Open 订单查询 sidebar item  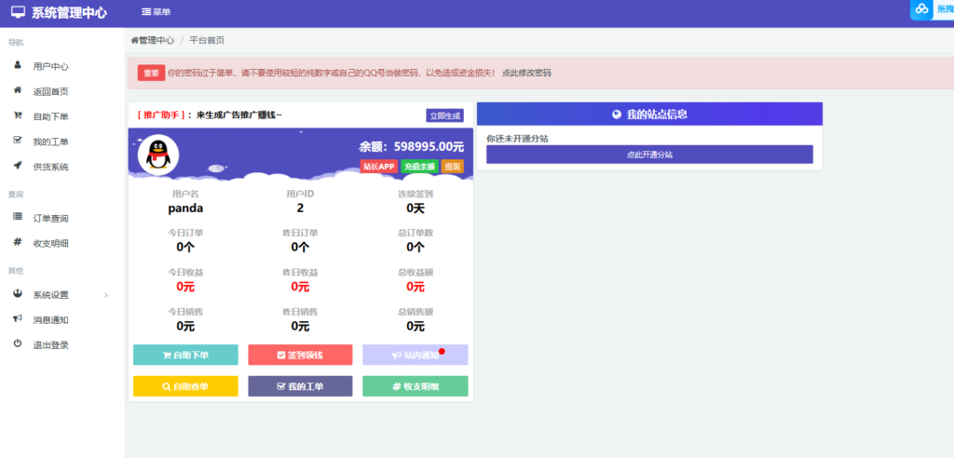(50, 218)
